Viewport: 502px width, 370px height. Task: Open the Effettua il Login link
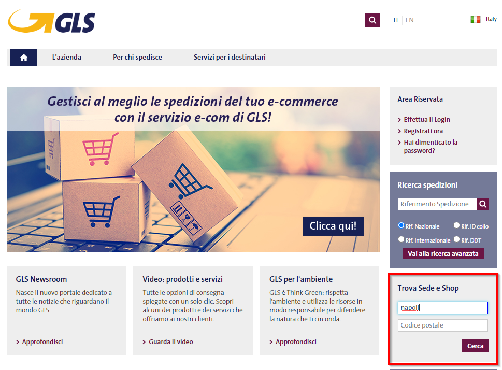coord(427,120)
